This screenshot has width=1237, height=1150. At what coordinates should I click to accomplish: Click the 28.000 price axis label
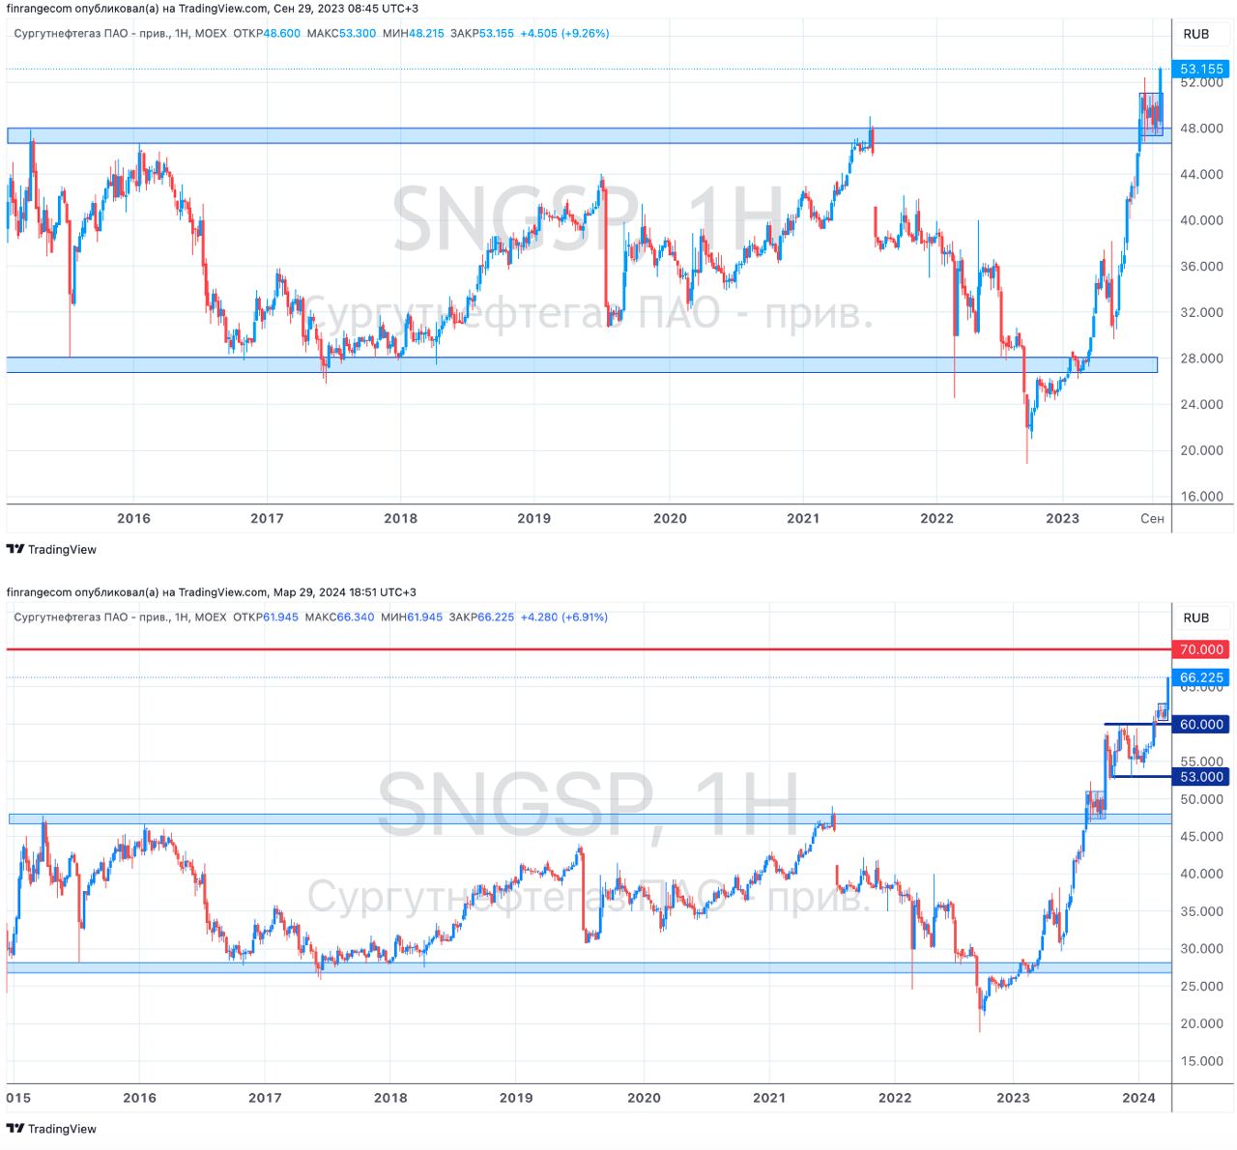tap(1201, 359)
